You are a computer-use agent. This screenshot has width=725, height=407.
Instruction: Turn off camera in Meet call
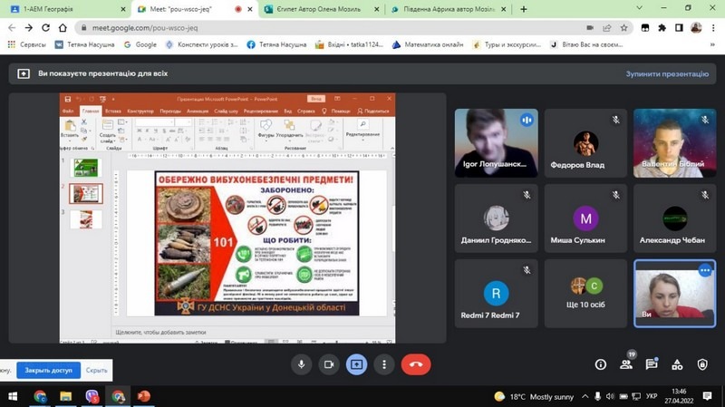(x=329, y=364)
